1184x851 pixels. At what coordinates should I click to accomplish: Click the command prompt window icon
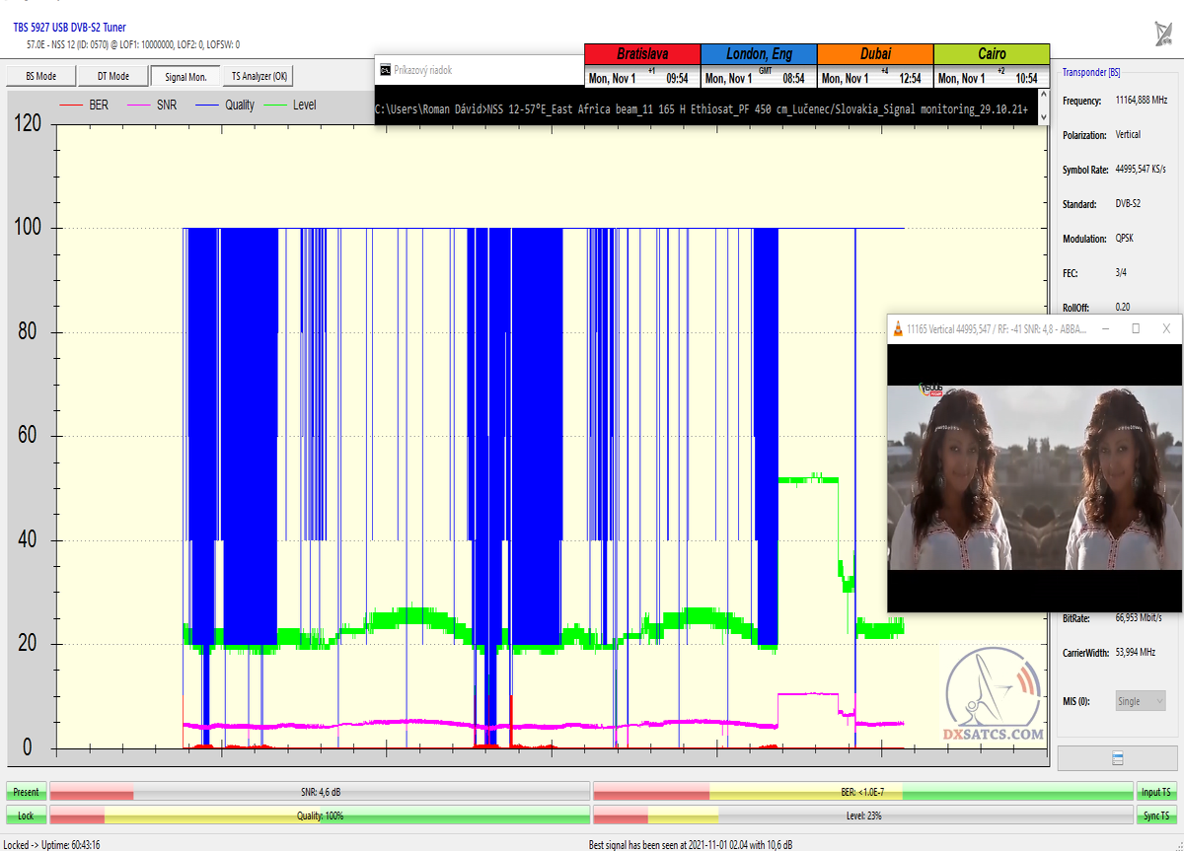[x=385, y=70]
